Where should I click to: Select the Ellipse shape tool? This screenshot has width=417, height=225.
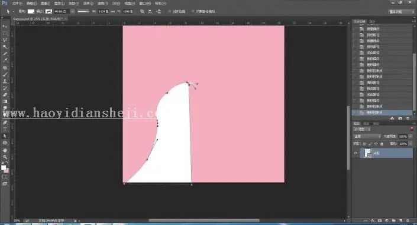pos(5,143)
